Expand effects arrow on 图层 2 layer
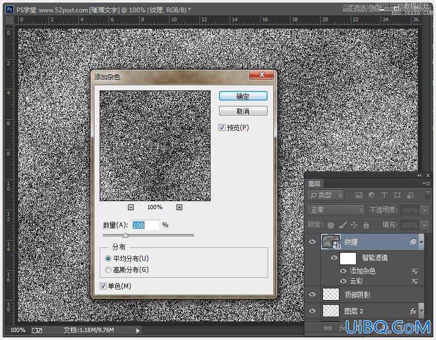The image size is (436, 340). coord(422,311)
